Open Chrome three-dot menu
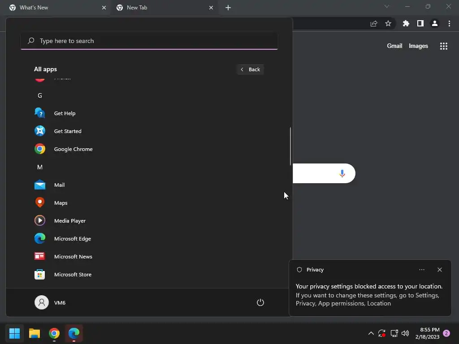The width and height of the screenshot is (459, 344). [x=449, y=23]
